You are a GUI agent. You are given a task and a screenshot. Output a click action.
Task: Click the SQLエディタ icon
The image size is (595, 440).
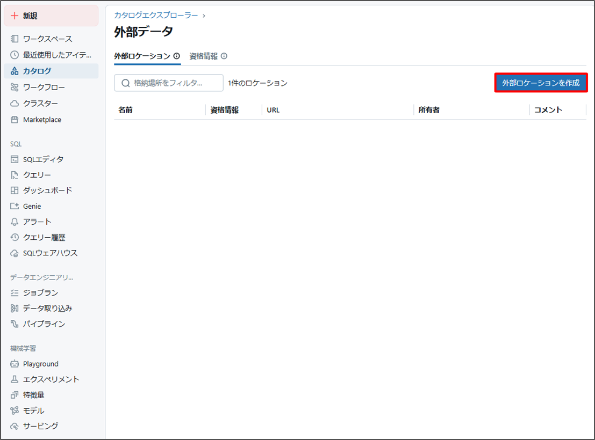point(15,159)
